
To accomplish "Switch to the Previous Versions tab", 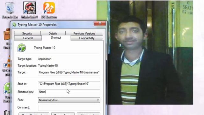I will tap(84, 33).
